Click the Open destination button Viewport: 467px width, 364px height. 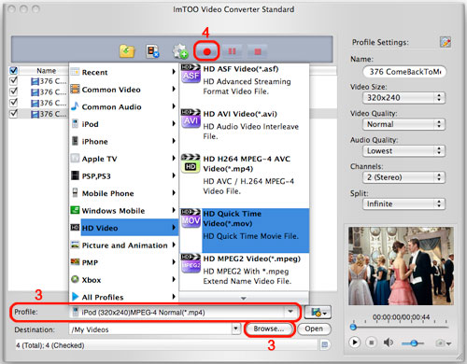[x=314, y=329]
